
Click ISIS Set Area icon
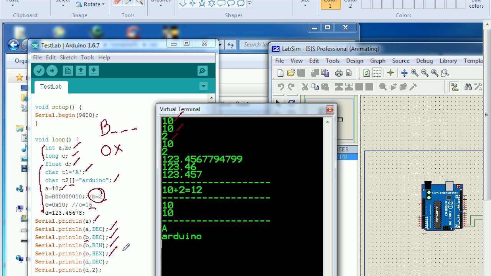(349, 73)
